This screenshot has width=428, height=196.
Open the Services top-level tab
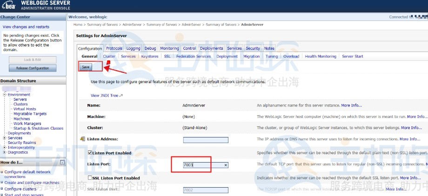pyautogui.click(x=234, y=48)
